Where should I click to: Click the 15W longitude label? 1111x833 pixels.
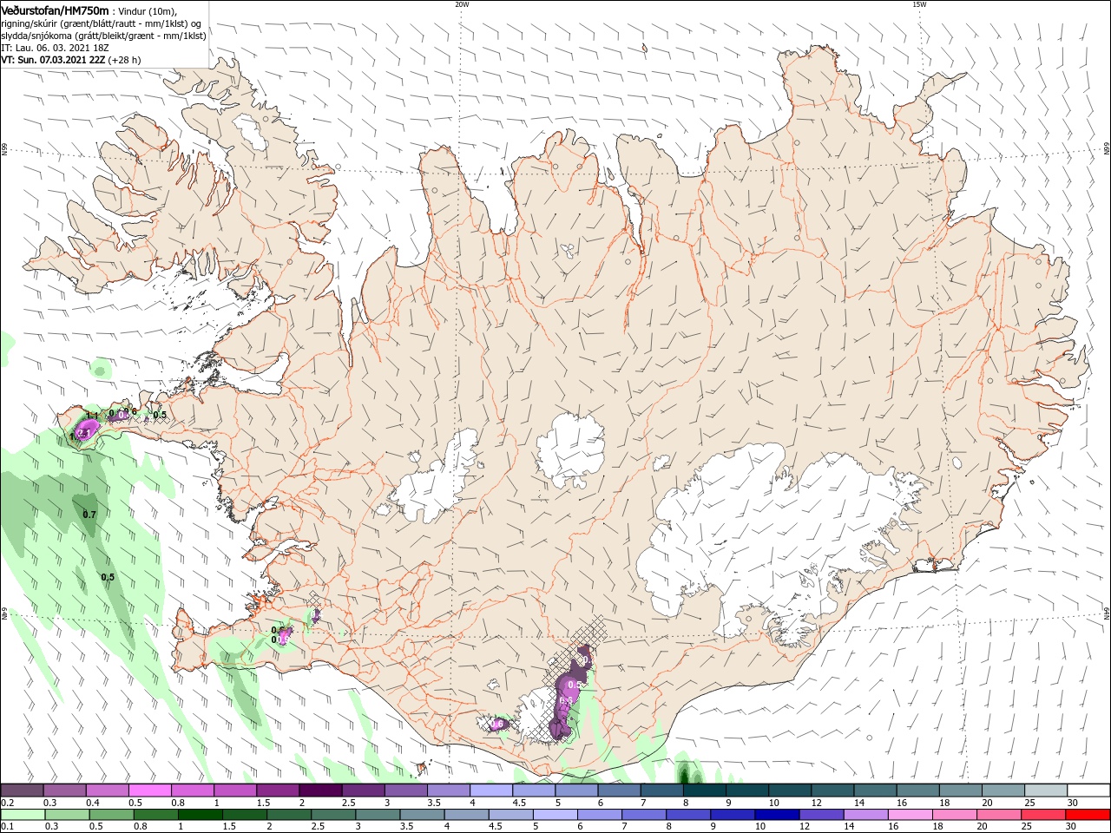(x=919, y=4)
